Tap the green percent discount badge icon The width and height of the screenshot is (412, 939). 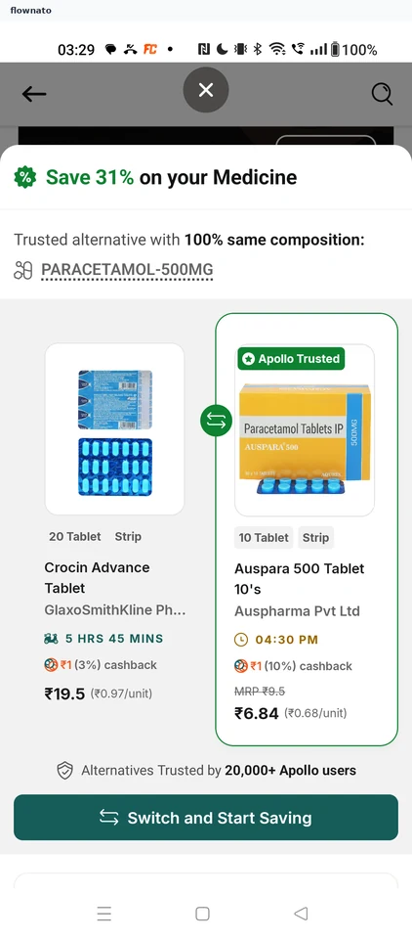(25, 177)
